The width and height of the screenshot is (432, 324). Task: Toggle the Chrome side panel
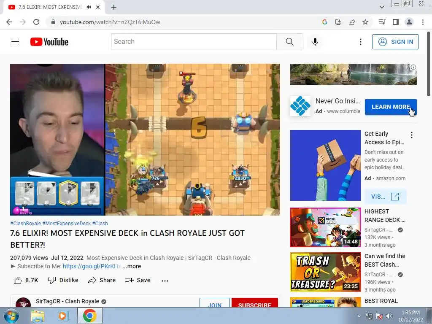[x=396, y=22]
